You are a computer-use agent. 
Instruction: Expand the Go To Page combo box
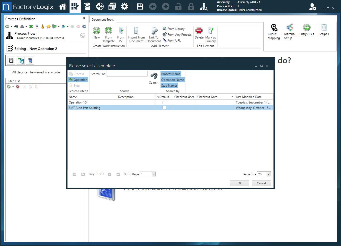pos(154,174)
